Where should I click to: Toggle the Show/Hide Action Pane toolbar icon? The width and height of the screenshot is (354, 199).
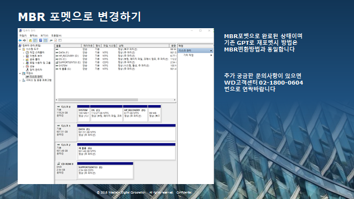45,40
